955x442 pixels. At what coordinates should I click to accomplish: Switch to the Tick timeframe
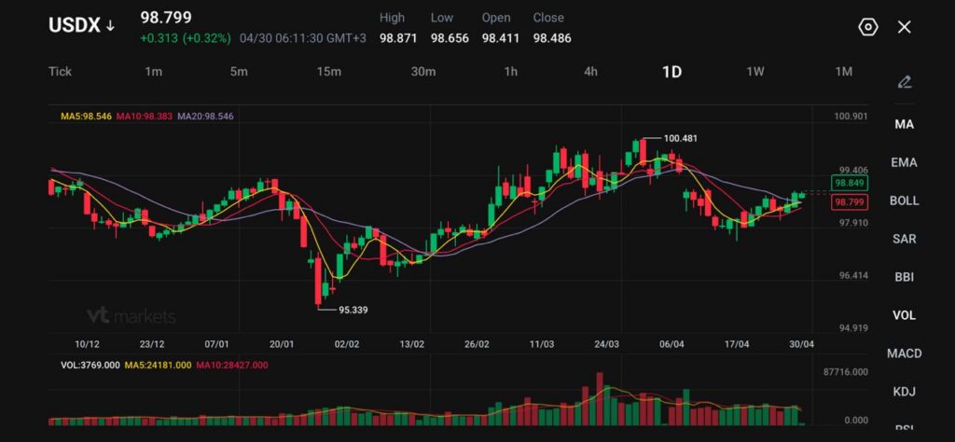pos(60,72)
